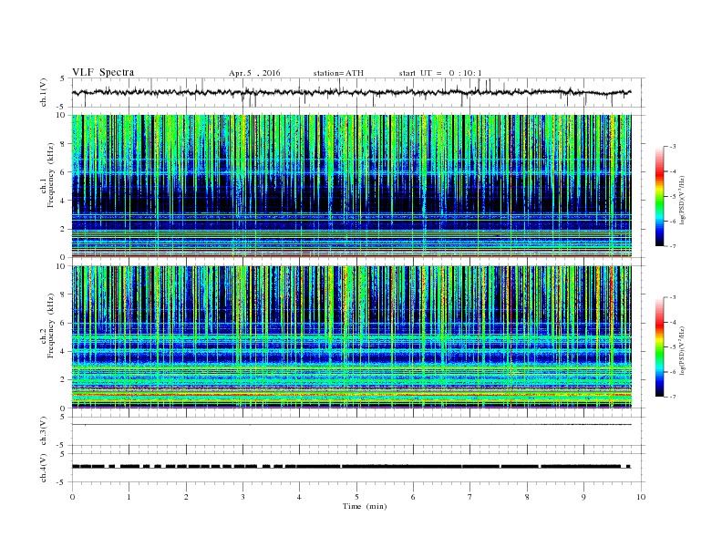This screenshot has width=722, height=558.
Task: Click the ch.2 spectrogram "6" kHz tick label
Action: click(63, 323)
